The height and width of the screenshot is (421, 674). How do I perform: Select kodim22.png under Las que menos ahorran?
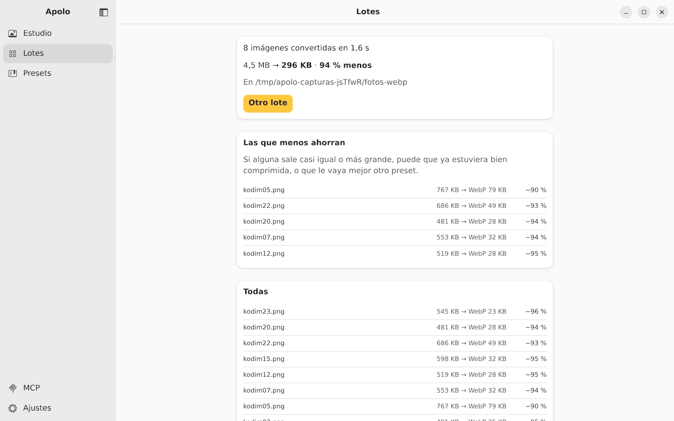[395, 206]
